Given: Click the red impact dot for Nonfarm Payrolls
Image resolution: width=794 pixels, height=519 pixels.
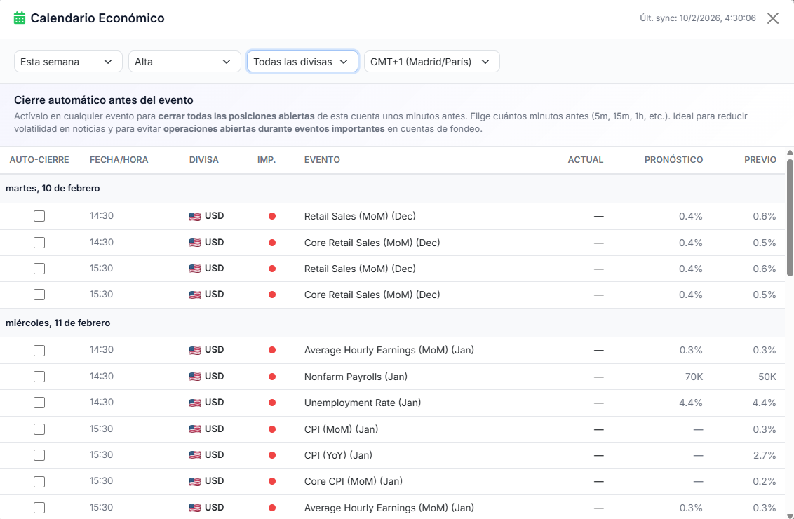Looking at the screenshot, I should coord(272,377).
